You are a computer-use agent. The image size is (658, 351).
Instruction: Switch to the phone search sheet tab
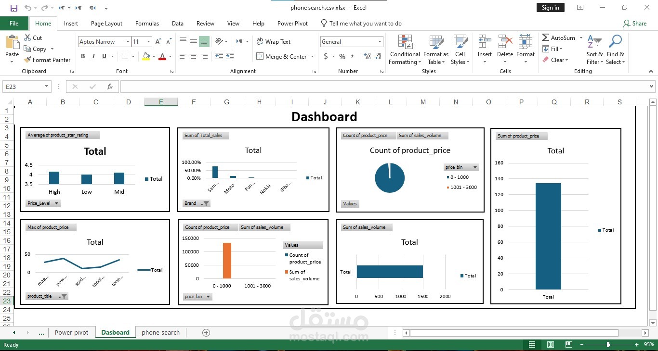(160, 333)
